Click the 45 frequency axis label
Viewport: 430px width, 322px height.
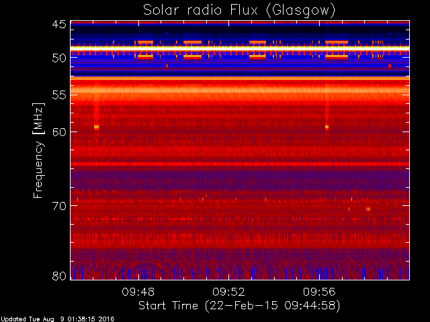(x=59, y=25)
